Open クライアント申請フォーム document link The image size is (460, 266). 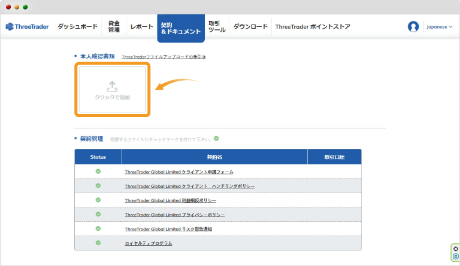[179, 172]
